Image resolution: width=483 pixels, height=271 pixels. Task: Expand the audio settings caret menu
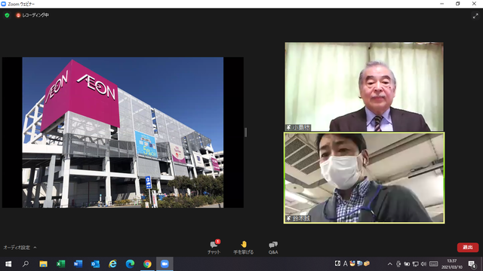pos(35,248)
